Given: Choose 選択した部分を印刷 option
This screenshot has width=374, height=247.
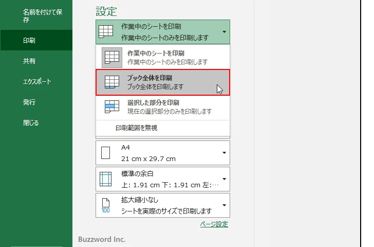Looking at the screenshot, I should (x=163, y=107).
